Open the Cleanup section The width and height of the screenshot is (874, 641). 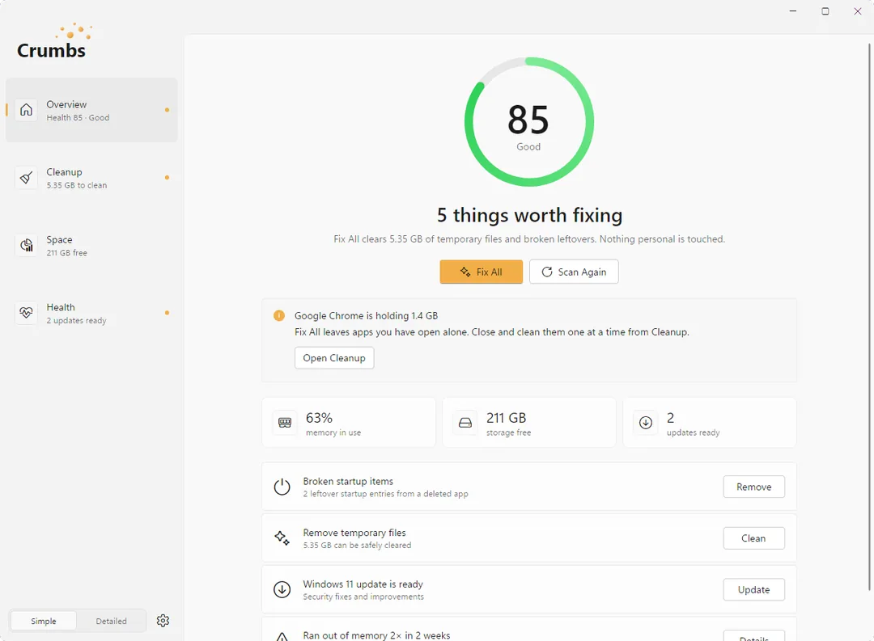[x=92, y=178]
